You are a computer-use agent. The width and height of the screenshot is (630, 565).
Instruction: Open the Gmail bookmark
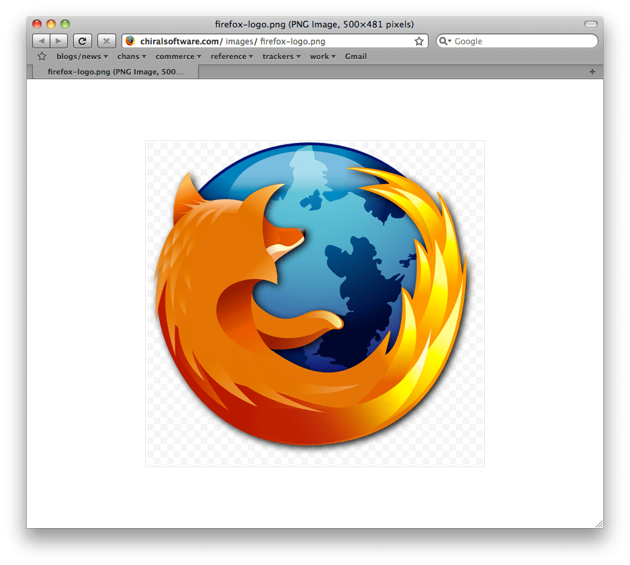pos(355,56)
